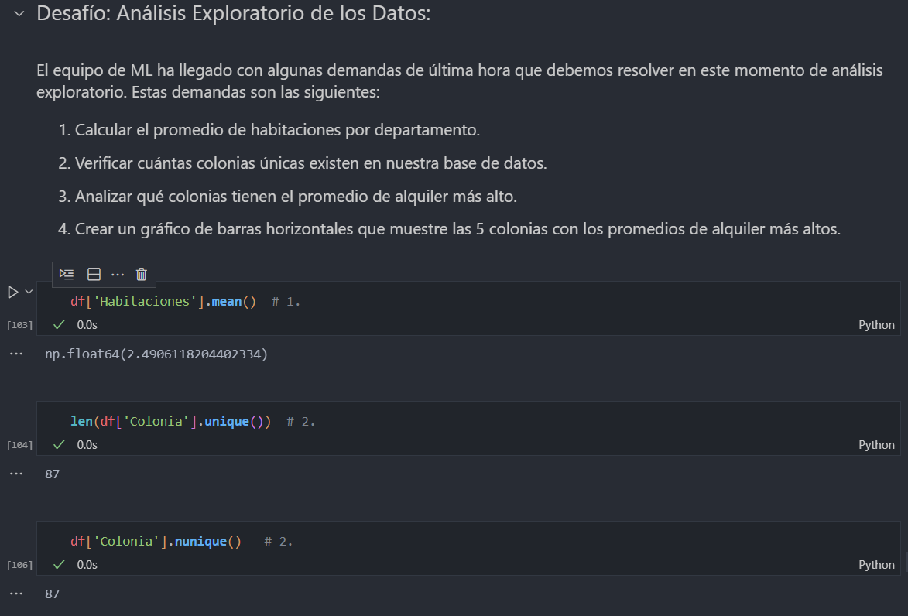
Task: Collapse the Desafío section heading chevron
Action: [x=19, y=13]
